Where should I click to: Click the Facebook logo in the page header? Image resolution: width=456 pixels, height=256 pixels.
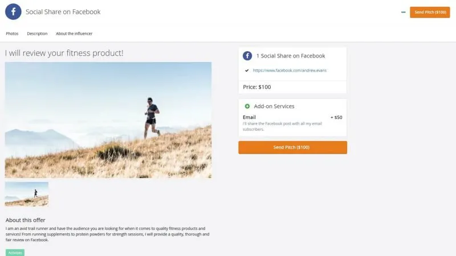coord(13,11)
